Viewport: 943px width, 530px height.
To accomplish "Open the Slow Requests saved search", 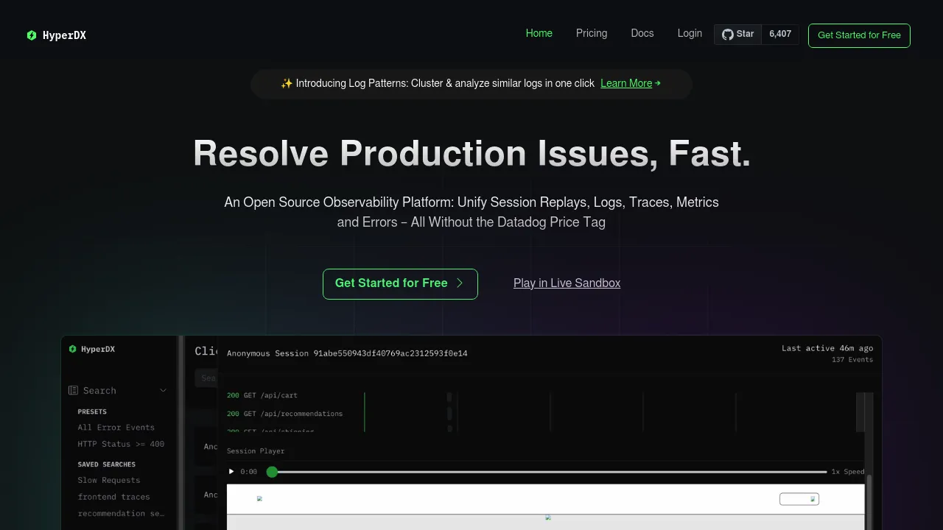I will pyautogui.click(x=108, y=480).
